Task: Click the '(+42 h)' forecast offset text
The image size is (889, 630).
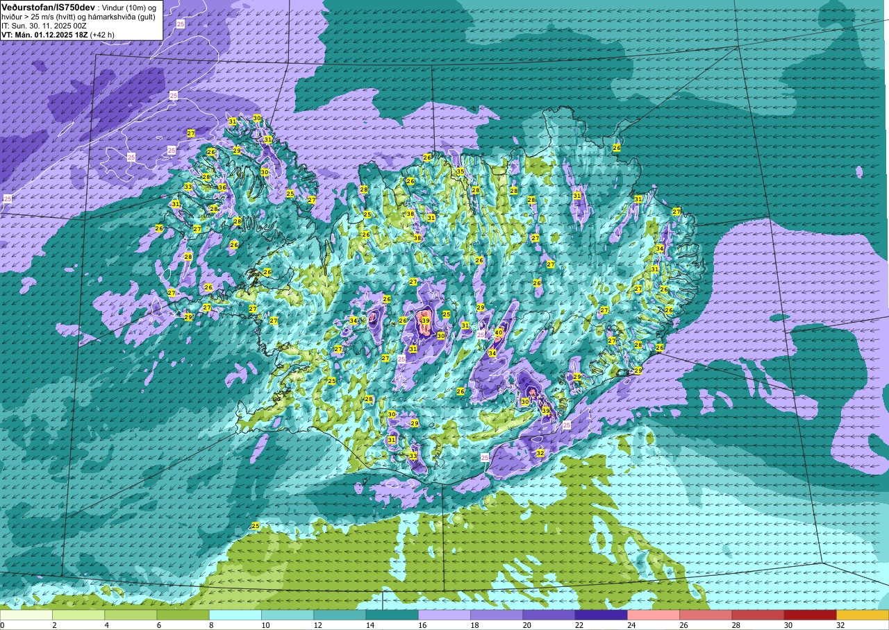Action: (x=102, y=34)
